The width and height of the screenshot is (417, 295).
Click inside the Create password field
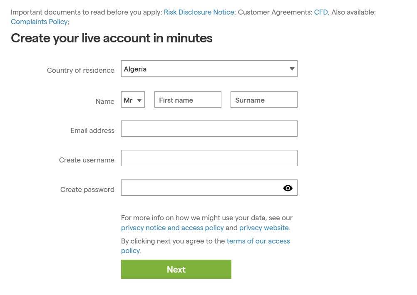click(x=201, y=188)
